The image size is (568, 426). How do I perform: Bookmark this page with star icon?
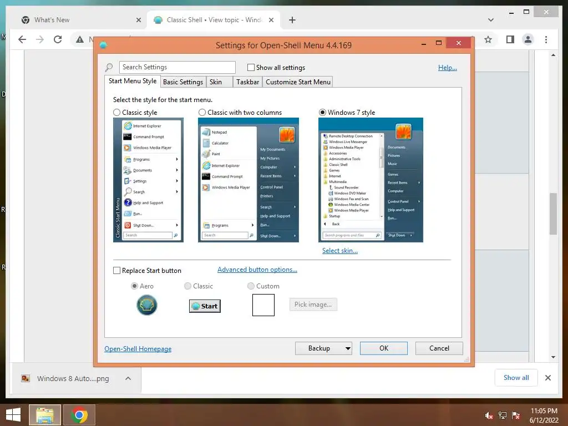[488, 39]
